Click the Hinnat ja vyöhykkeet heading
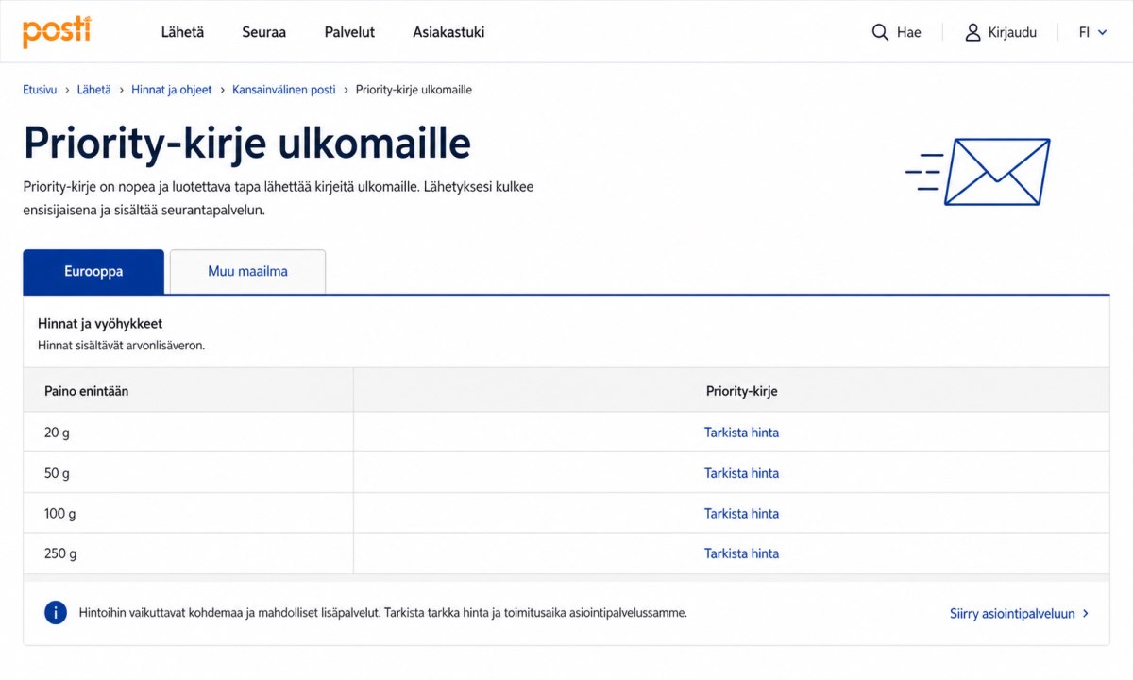1133x680 pixels. (100, 324)
